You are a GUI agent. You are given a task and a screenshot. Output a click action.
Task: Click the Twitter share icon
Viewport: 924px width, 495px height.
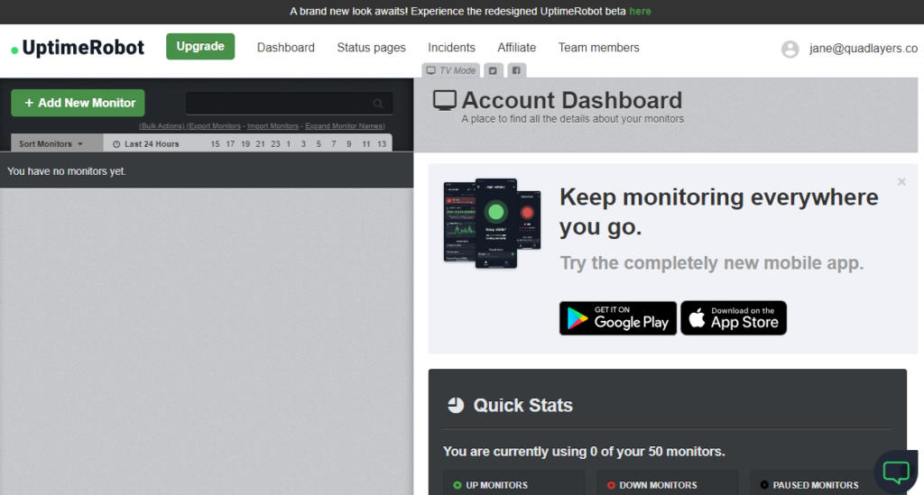click(494, 70)
